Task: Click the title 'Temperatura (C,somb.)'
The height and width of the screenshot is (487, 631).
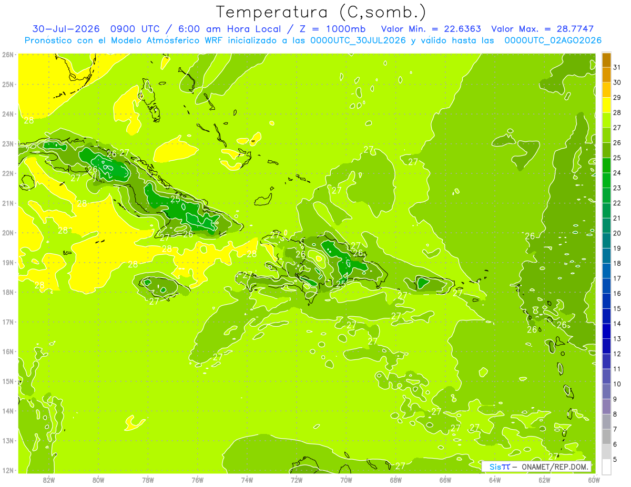Action: (x=321, y=12)
